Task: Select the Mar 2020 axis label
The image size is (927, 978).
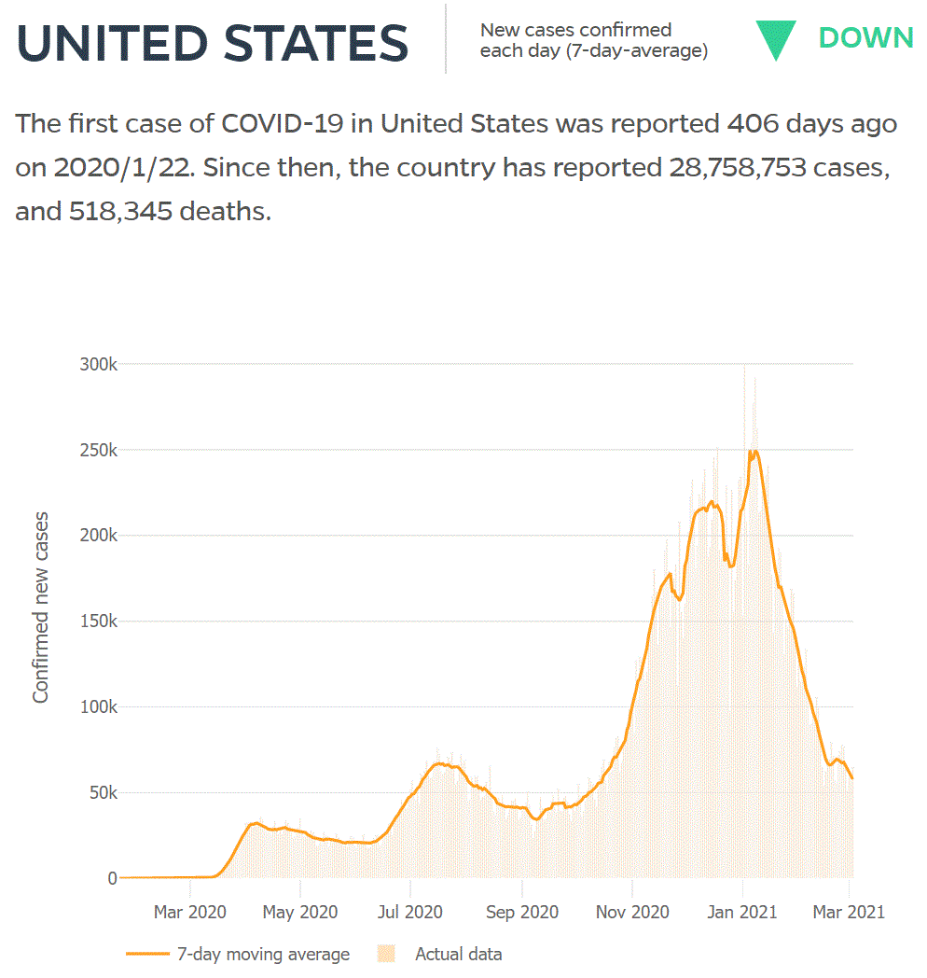Action: [x=189, y=912]
